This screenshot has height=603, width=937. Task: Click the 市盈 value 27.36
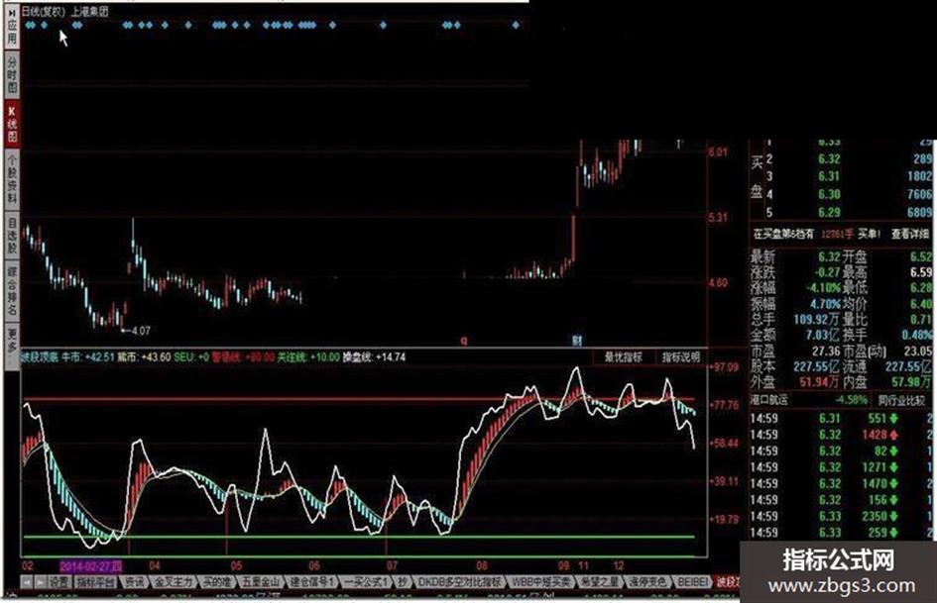(826, 352)
